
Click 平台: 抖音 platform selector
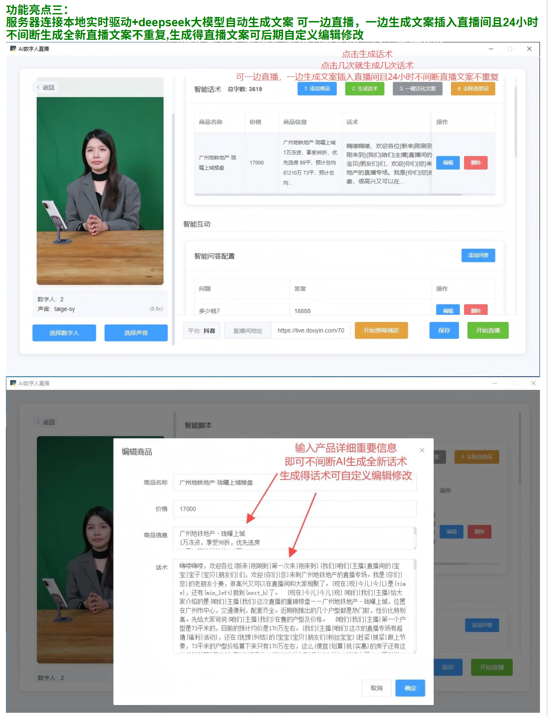point(202,331)
